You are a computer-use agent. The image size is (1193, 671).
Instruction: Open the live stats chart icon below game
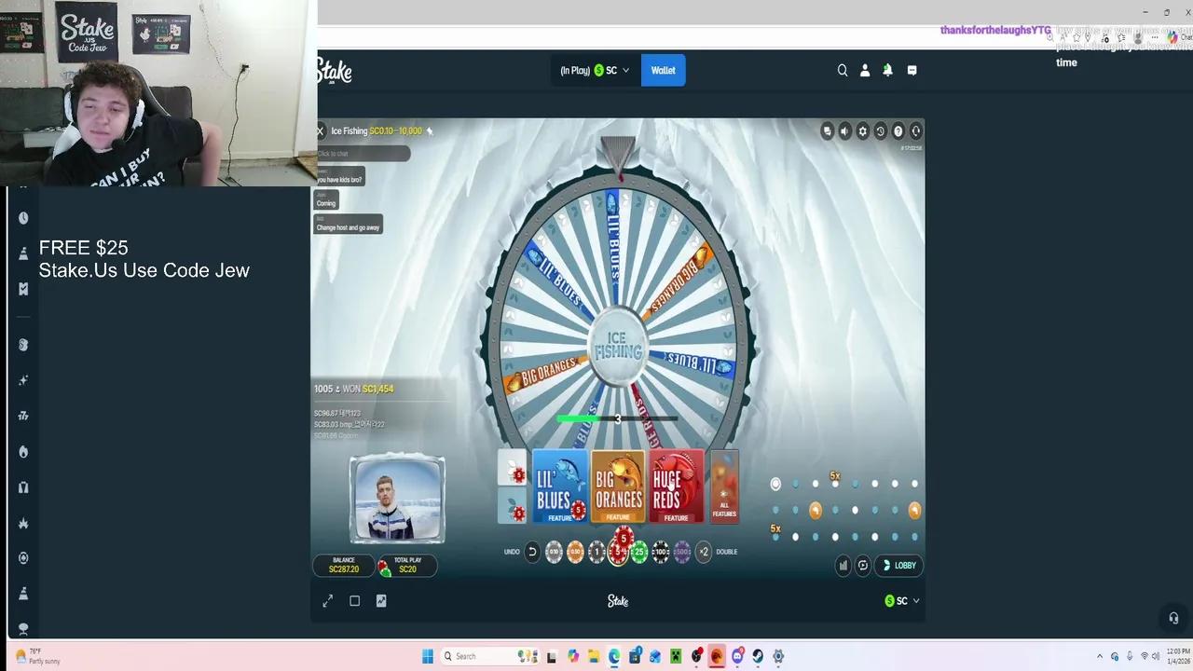tap(381, 601)
